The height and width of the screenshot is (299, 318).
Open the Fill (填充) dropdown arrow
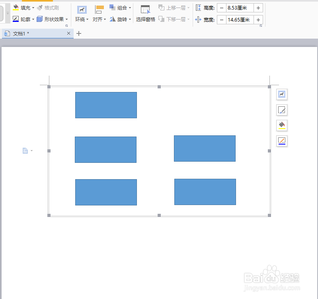33,8
